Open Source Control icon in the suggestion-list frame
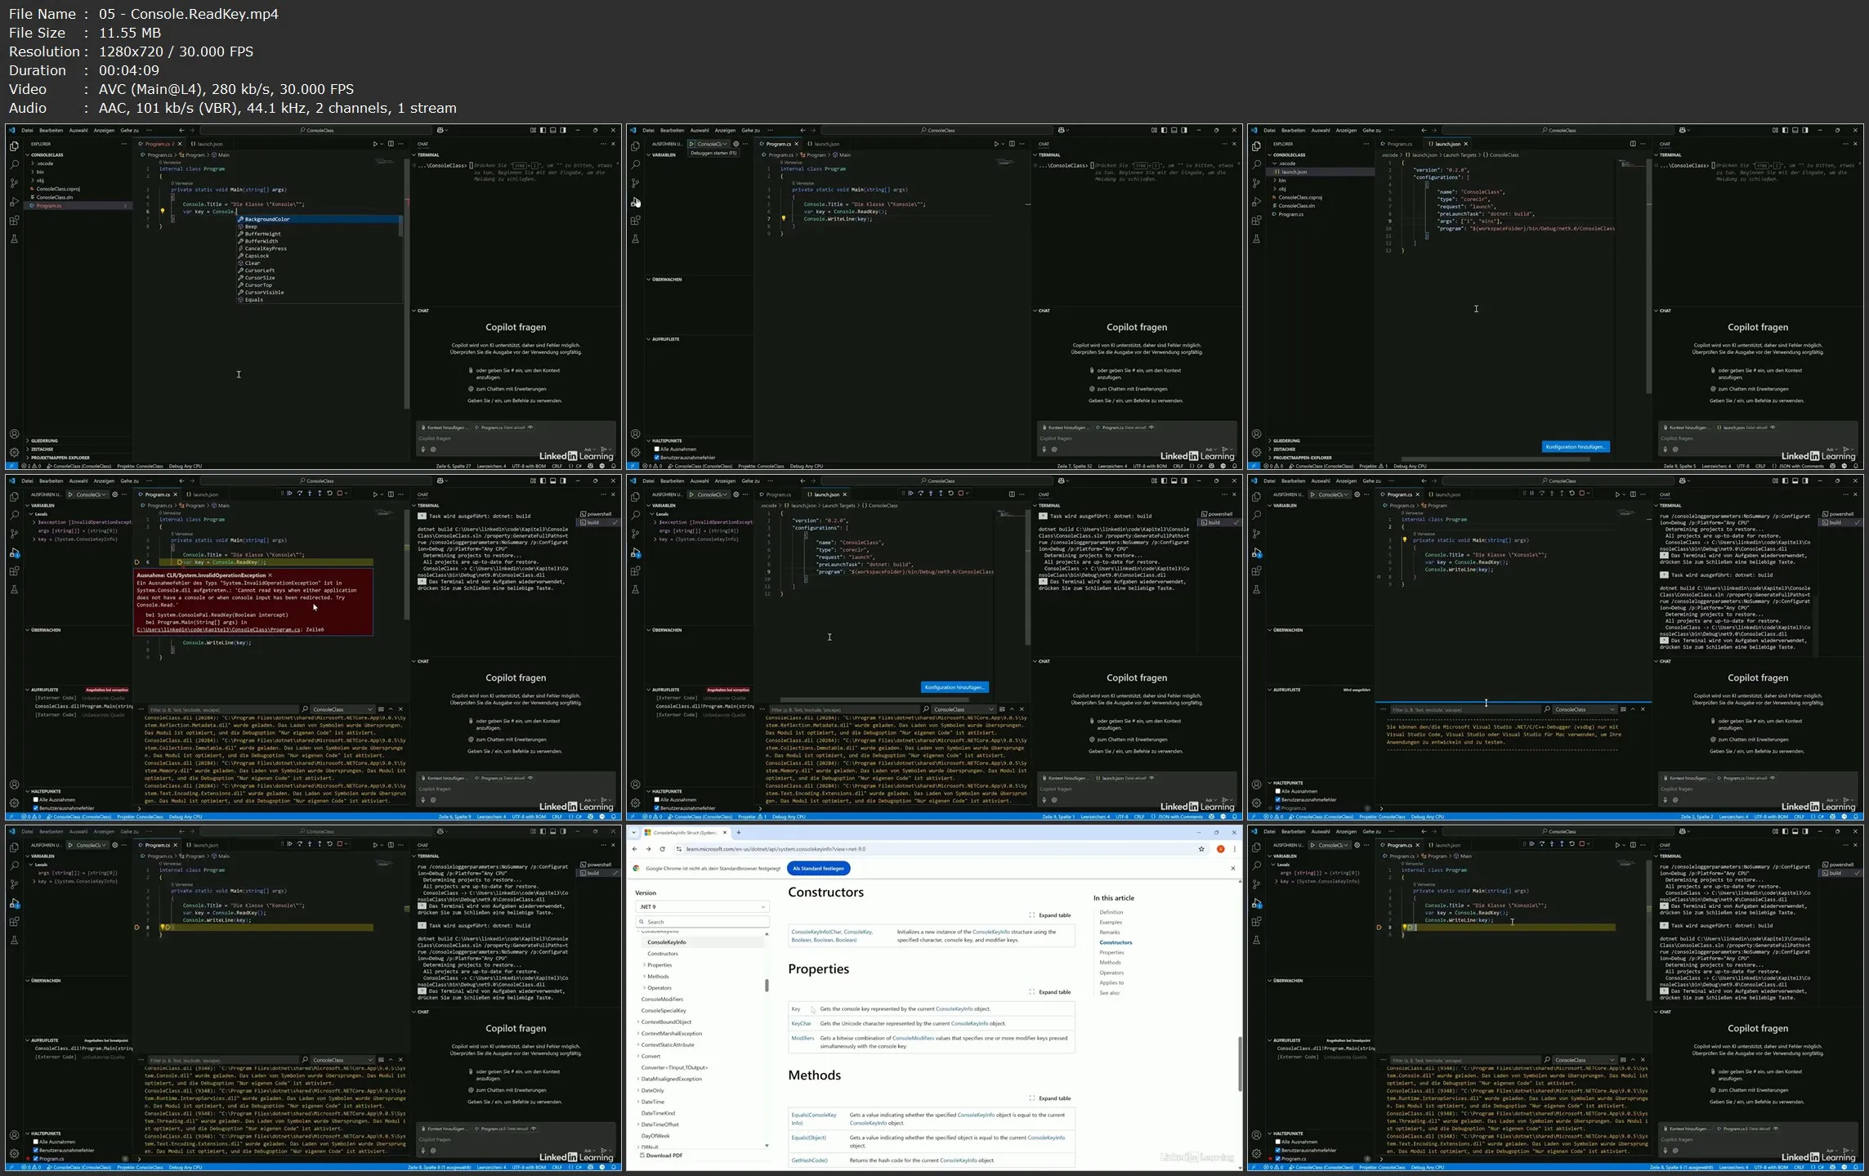Image resolution: width=1869 pixels, height=1176 pixels. [x=14, y=183]
